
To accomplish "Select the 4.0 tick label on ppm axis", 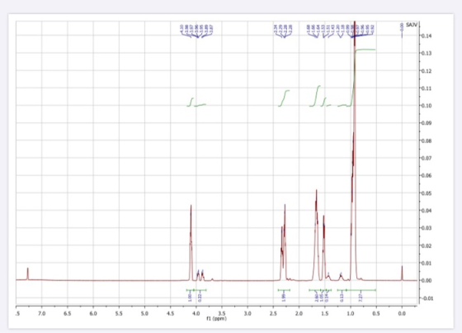I will [196, 313].
